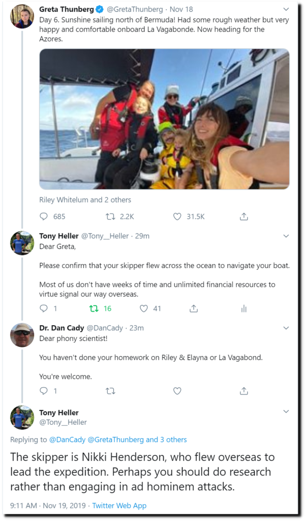Reply to Tony Heller's 'Dear Greta' tweet

(44, 308)
